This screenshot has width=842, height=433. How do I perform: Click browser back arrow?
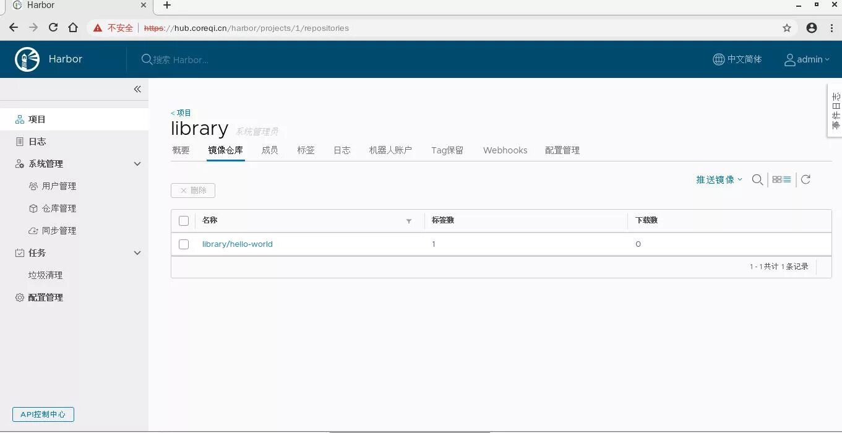coord(14,28)
